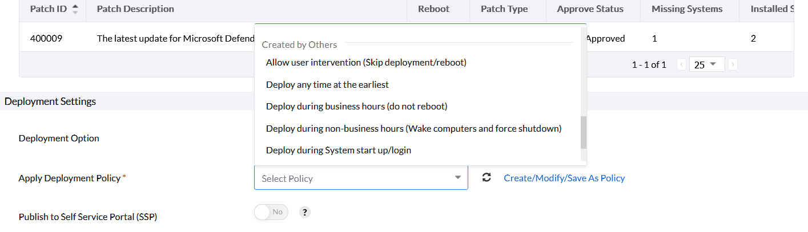Open Create/Modify/Save As Policy link
The image size is (808, 232).
(x=564, y=178)
